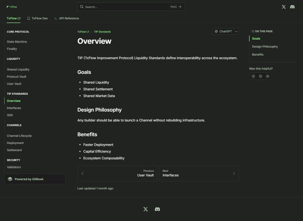The height and width of the screenshot is (221, 303).
Task: Click the Benefits heading
Action: (x=87, y=135)
